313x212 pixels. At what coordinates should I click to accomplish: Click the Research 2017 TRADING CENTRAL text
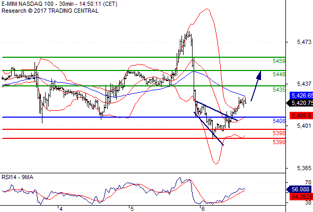click(50, 11)
